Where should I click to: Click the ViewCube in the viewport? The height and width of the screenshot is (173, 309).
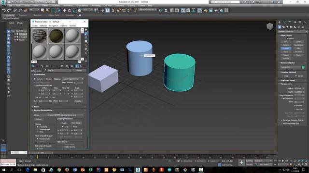pyautogui.click(x=270, y=26)
